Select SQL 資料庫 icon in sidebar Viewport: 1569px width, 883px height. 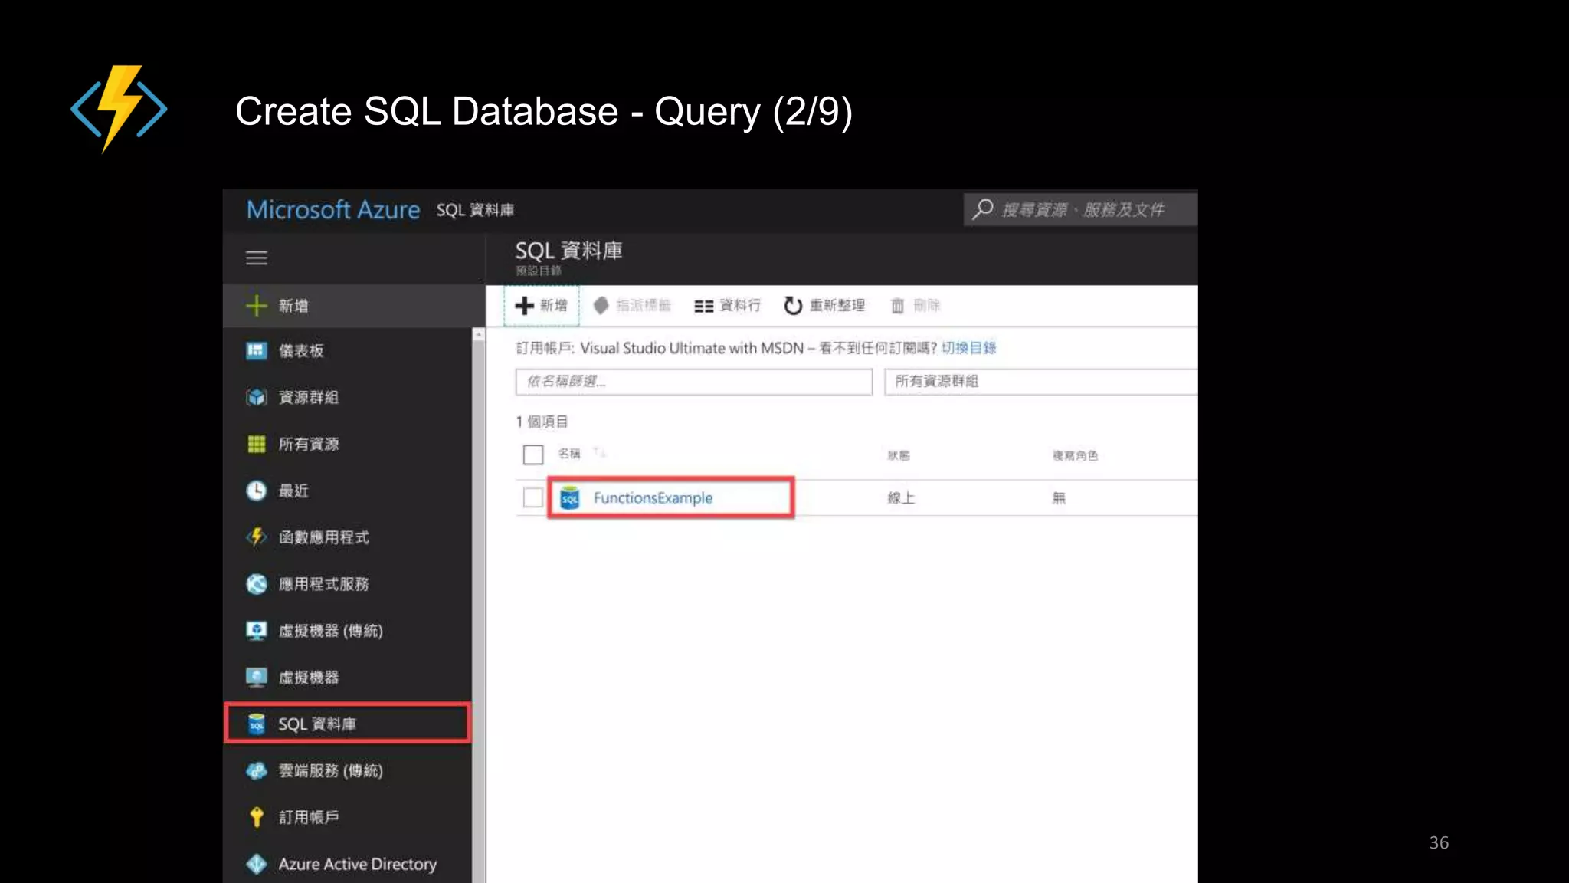(256, 724)
